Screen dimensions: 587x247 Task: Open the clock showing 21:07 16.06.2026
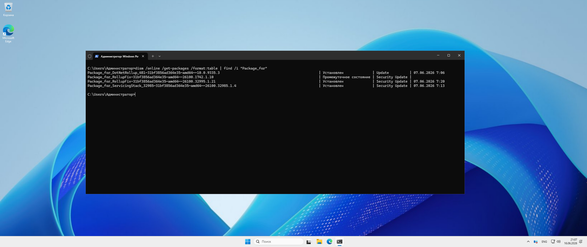571,242
